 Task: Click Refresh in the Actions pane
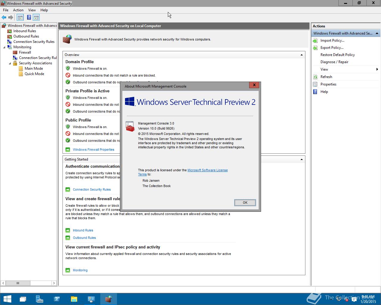[326, 77]
